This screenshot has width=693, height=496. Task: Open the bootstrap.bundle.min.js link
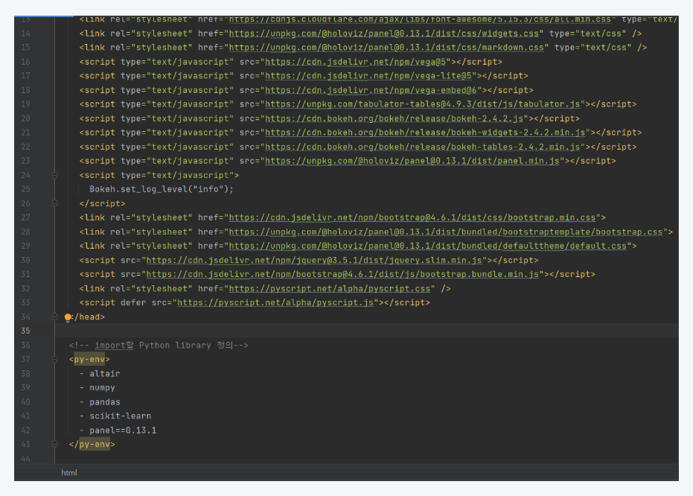342,275
